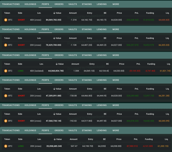Open TRANSACTIONS tab above the 47,309,091.88$ position
This screenshot has width=172, height=152.
11,80
